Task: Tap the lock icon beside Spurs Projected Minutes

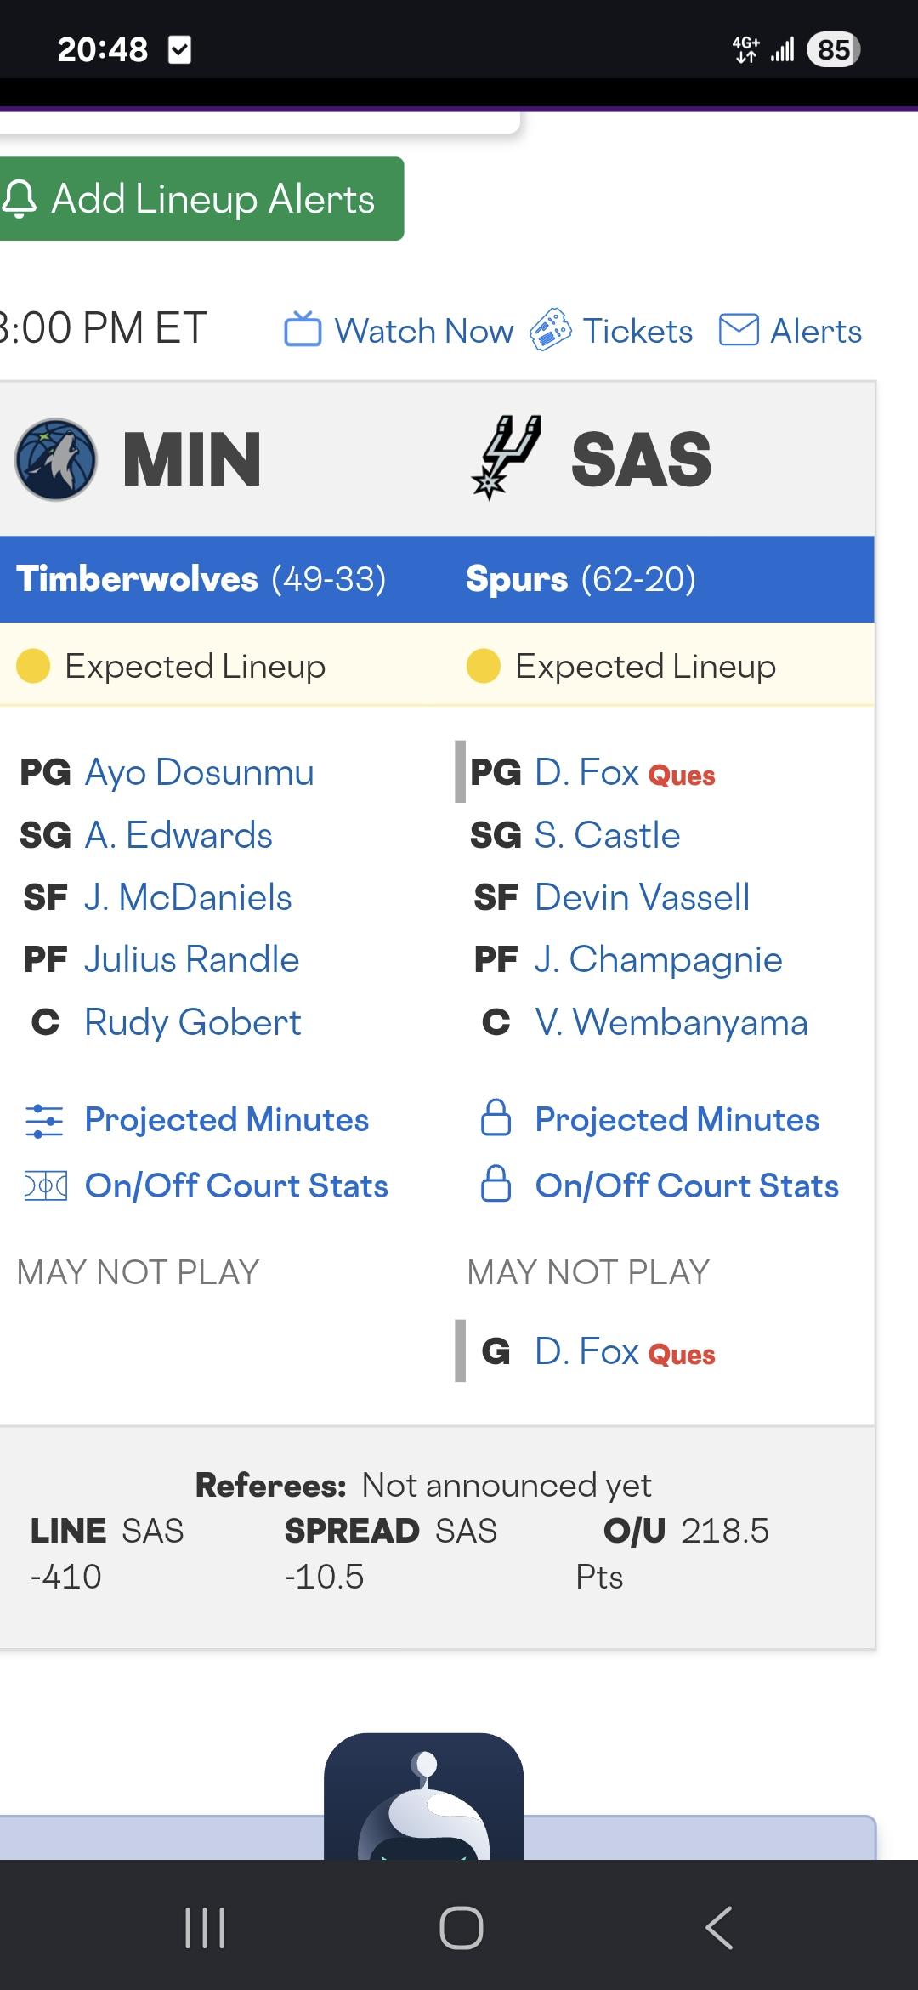Action: pos(496,1118)
